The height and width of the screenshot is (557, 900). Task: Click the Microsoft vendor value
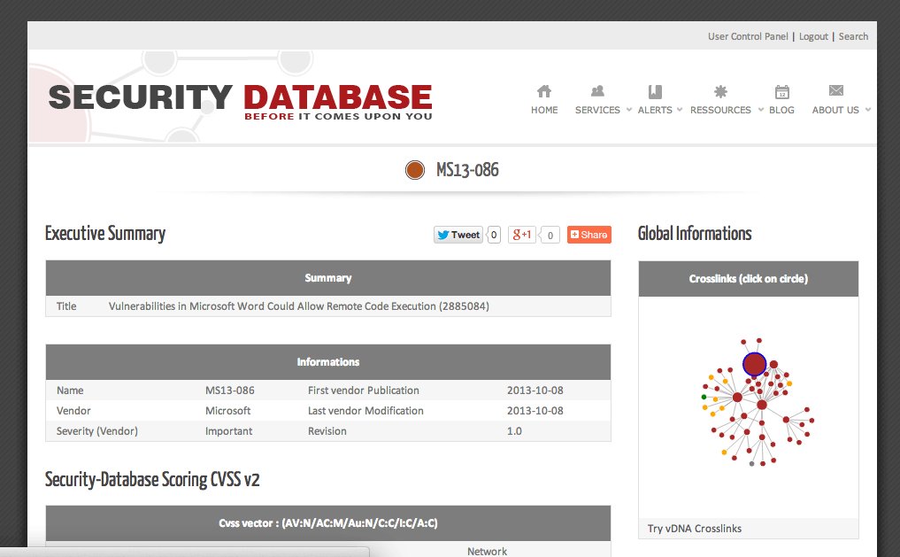(x=227, y=411)
